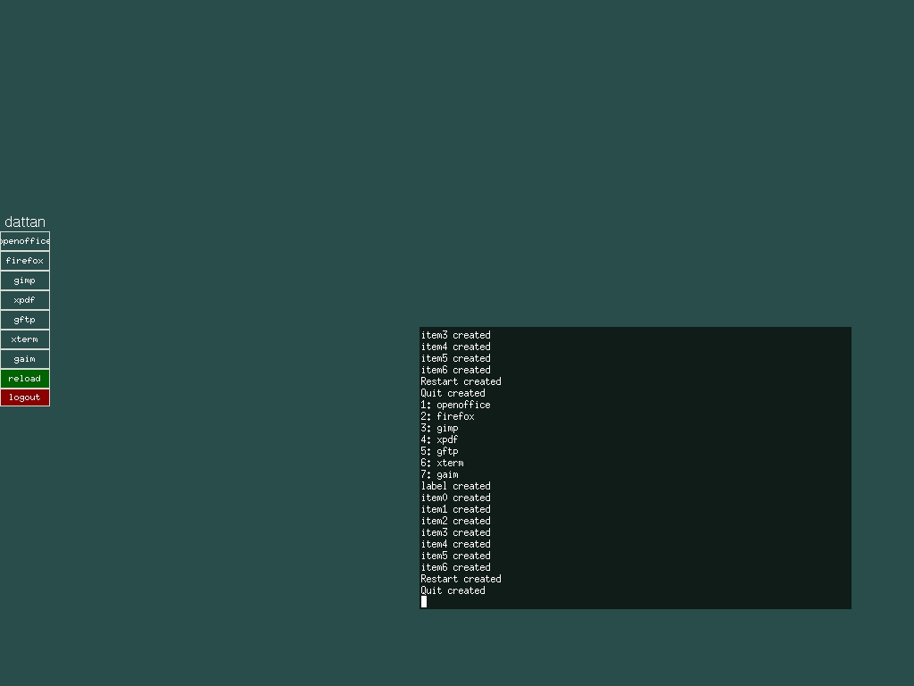The image size is (914, 686).
Task: Click the "6: xterm" terminal output line
Action: point(442,463)
